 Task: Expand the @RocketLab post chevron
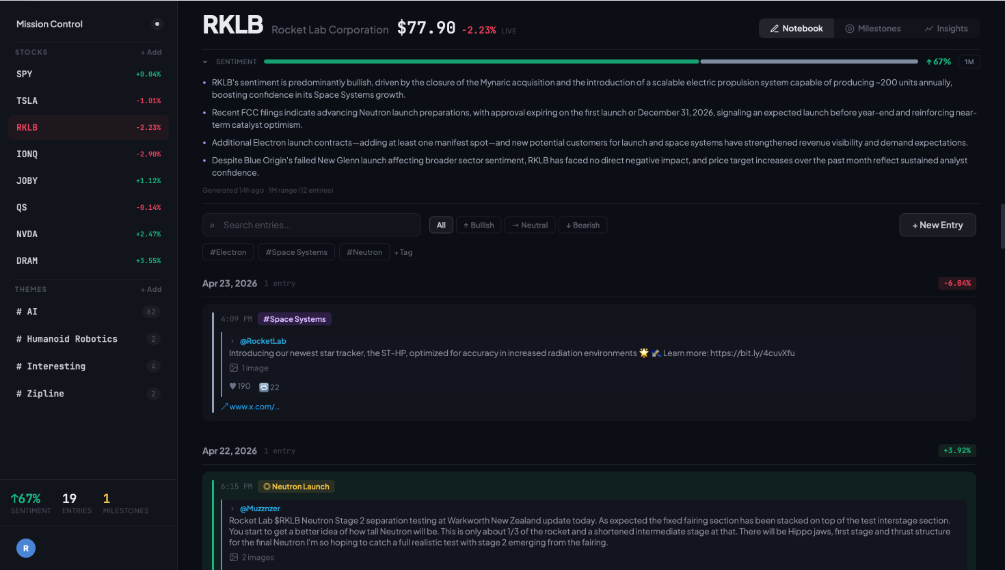click(232, 341)
